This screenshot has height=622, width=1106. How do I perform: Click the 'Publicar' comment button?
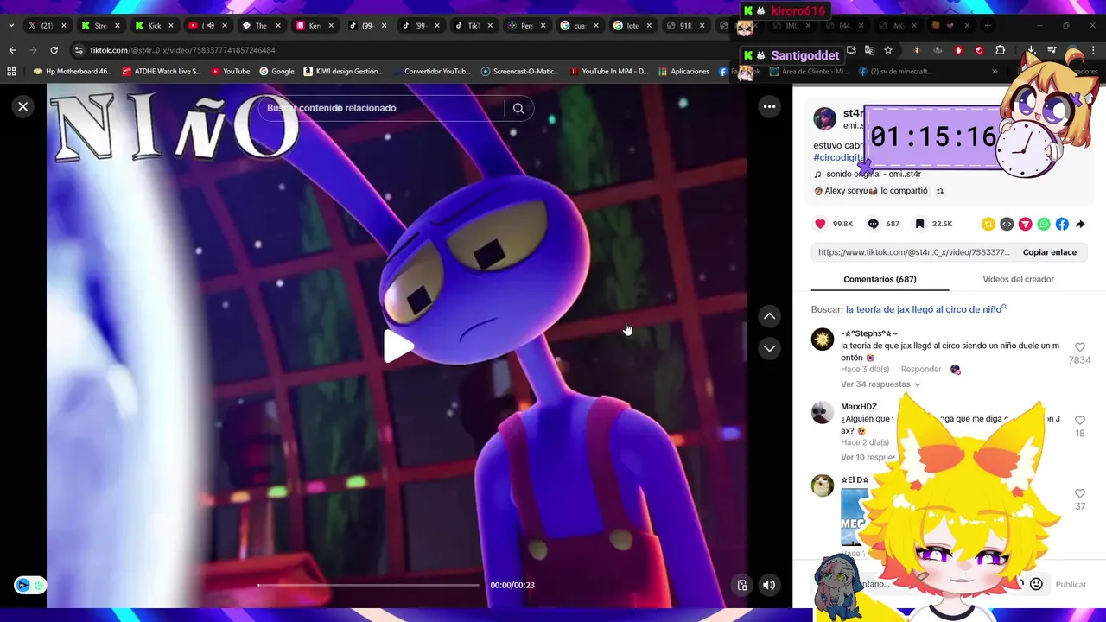pyautogui.click(x=1071, y=584)
